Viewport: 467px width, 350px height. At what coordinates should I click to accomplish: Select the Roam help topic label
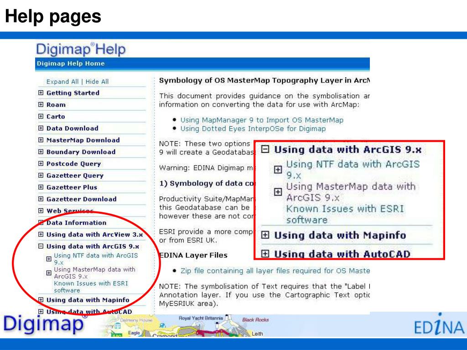pyautogui.click(x=56, y=105)
